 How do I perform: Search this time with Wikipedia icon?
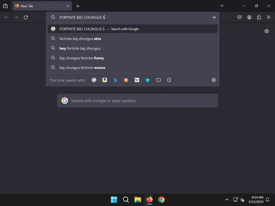[x=137, y=80]
